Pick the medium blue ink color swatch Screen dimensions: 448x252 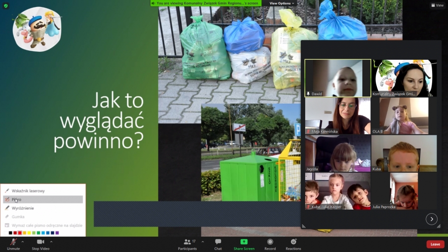(48, 233)
